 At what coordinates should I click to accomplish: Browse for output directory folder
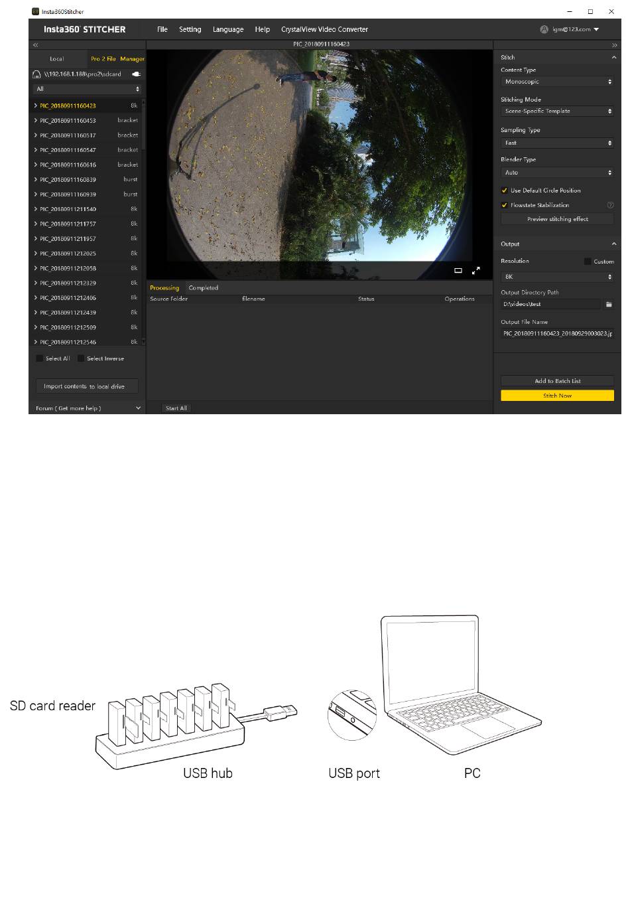tap(609, 304)
